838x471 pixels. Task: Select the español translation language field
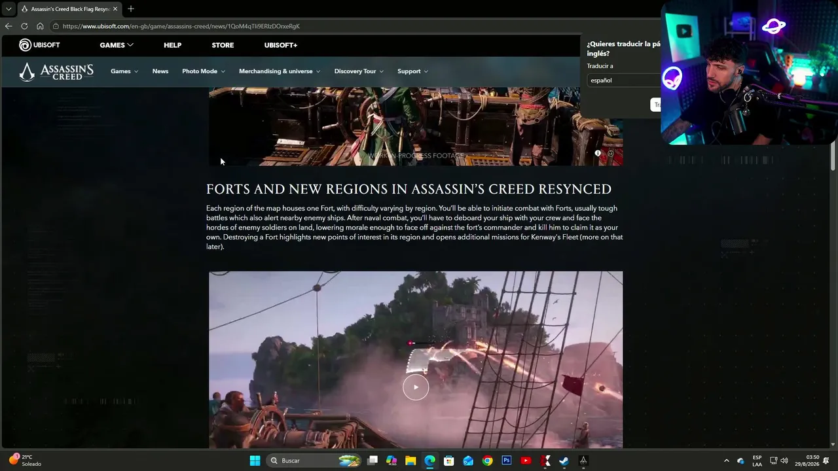click(x=625, y=80)
